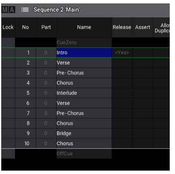
Task: Click the MA logo icon in title bar
Action: (x=8, y=10)
